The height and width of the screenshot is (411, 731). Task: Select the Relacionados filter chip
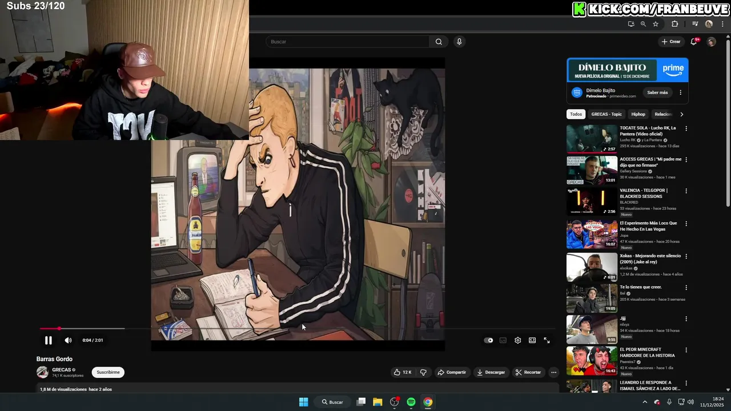662,114
